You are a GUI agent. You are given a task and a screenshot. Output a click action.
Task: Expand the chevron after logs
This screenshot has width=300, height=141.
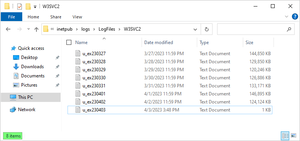[x=94, y=29]
